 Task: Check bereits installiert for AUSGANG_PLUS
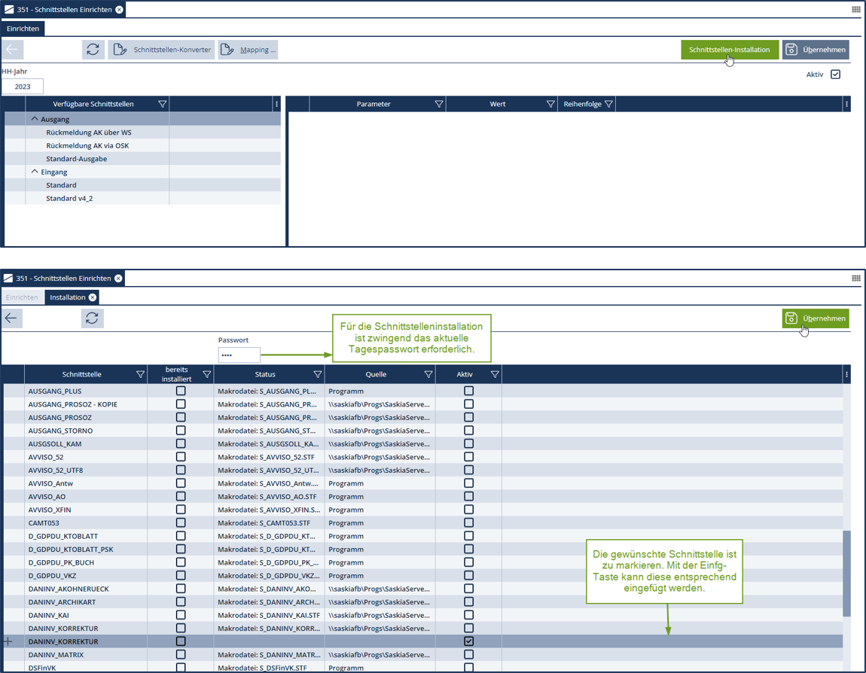[181, 391]
